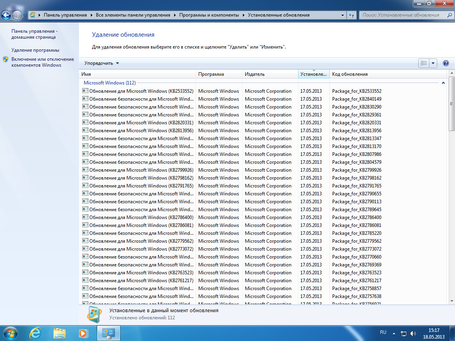455x341 pixels.
Task: Select 'Package_for_KB2807986' update code cell
Action: coord(357,154)
